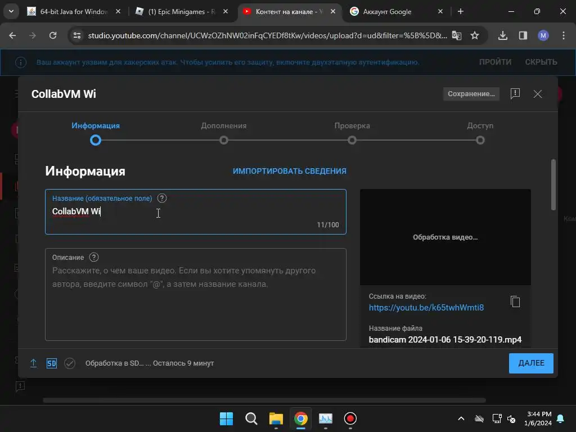Image resolution: width=576 pixels, height=432 pixels.
Task: Open Chrome downloads
Action: click(x=503, y=35)
